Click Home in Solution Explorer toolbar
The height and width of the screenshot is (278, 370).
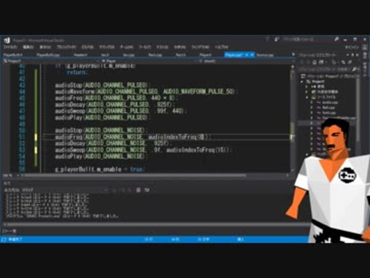(x=314, y=62)
